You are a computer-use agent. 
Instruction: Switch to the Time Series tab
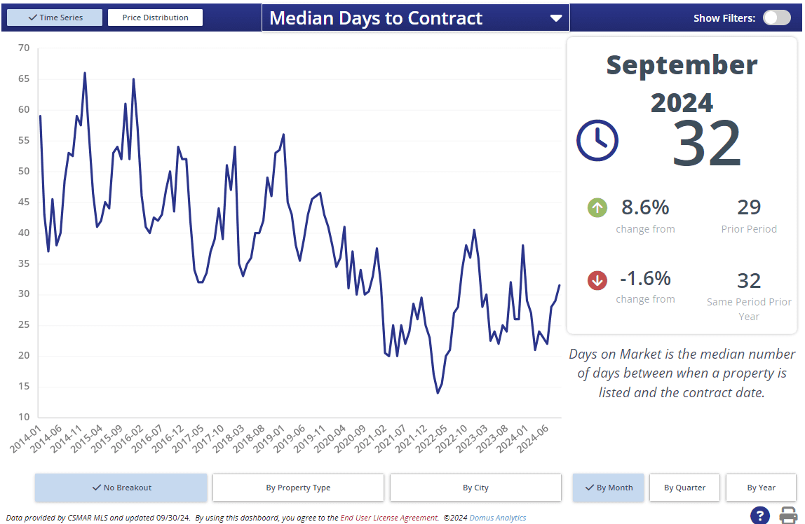coord(55,18)
